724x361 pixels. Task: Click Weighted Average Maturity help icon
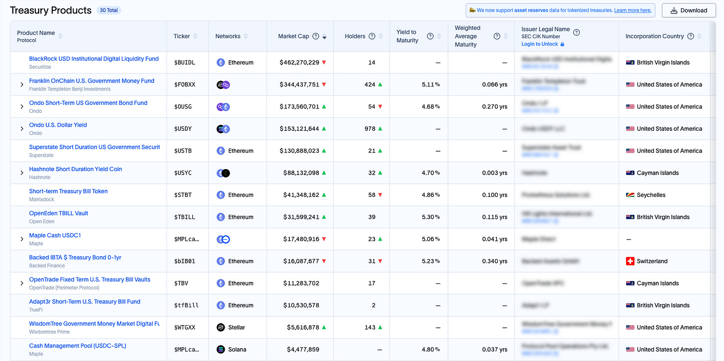coord(497,36)
